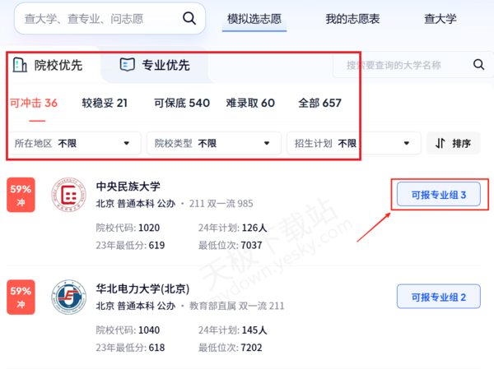Focus the 搜索要查询的大学名称 field
The width and height of the screenshot is (494, 369).
[x=412, y=65]
